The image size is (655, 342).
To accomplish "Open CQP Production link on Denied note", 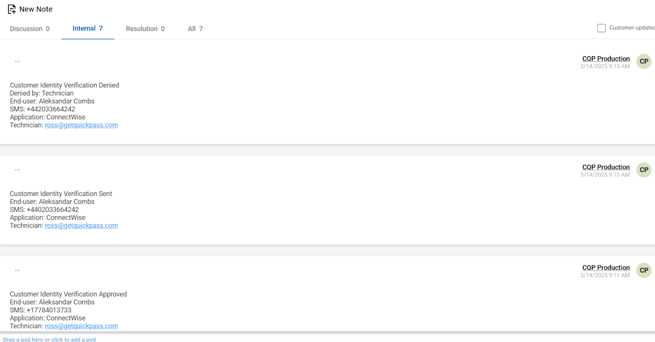I will (606, 59).
